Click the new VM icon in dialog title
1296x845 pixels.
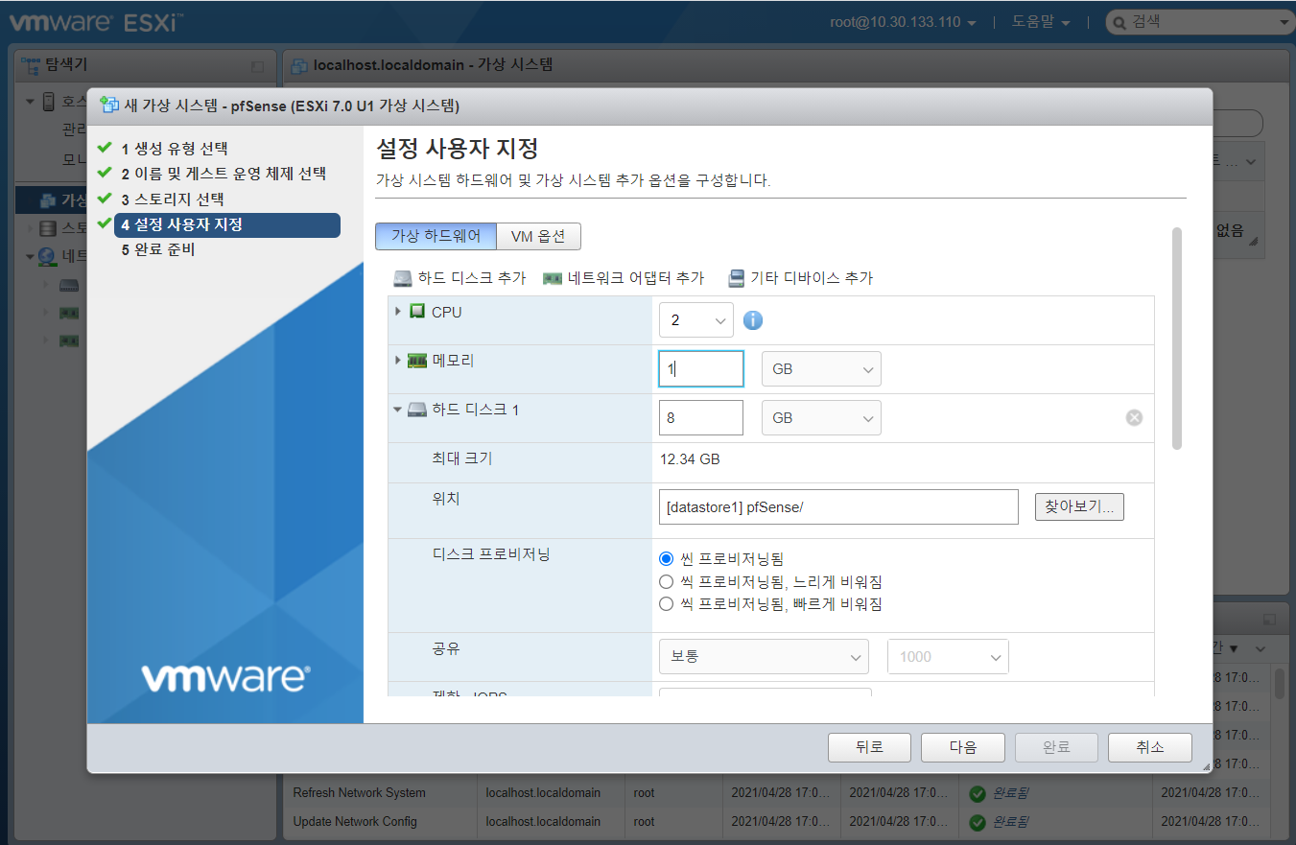109,105
